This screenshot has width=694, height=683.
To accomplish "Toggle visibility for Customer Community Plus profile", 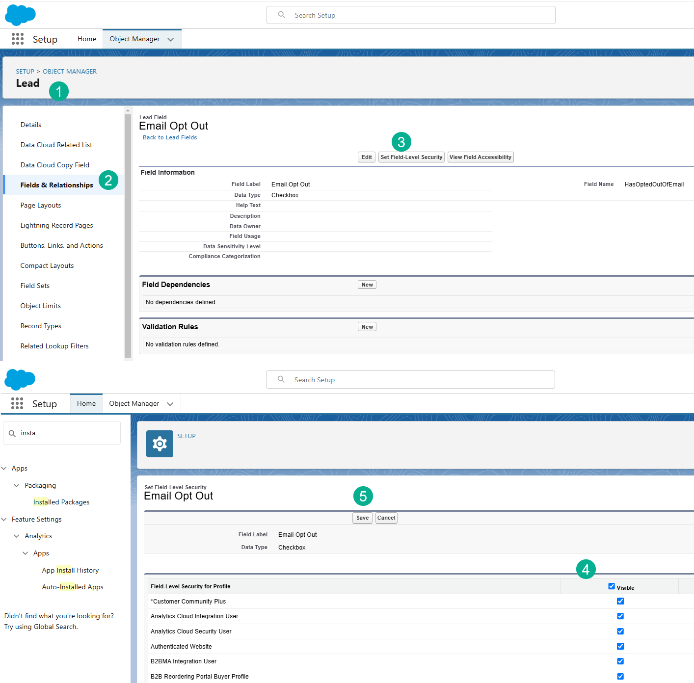I will click(x=620, y=601).
